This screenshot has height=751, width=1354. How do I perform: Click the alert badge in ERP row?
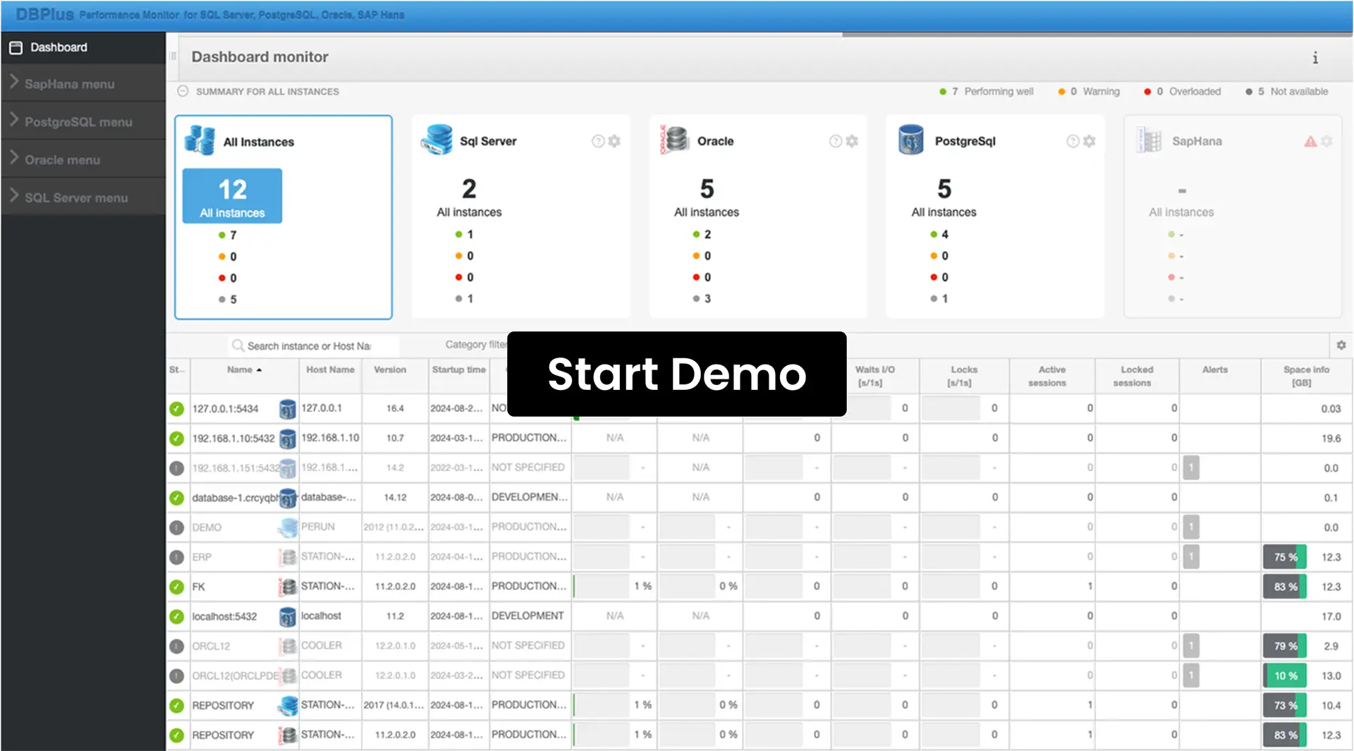1191,557
